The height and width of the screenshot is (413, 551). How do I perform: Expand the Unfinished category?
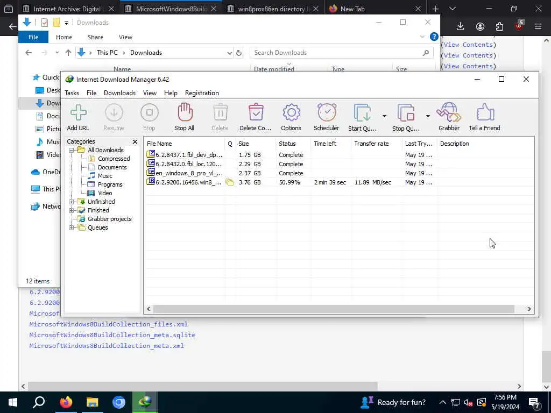tap(72, 202)
